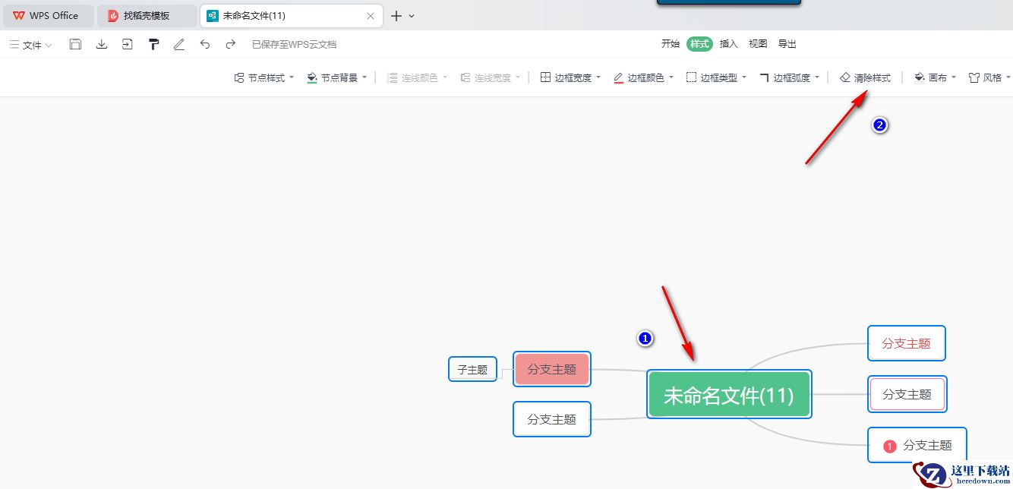Click the redo arrow
Viewport: 1013px width, 489px height.
pyautogui.click(x=231, y=45)
